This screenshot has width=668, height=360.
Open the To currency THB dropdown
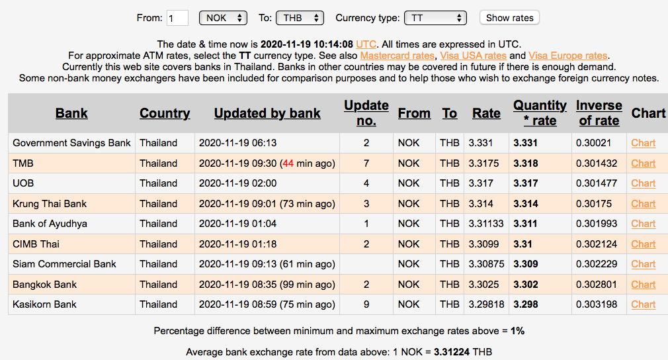(x=299, y=18)
